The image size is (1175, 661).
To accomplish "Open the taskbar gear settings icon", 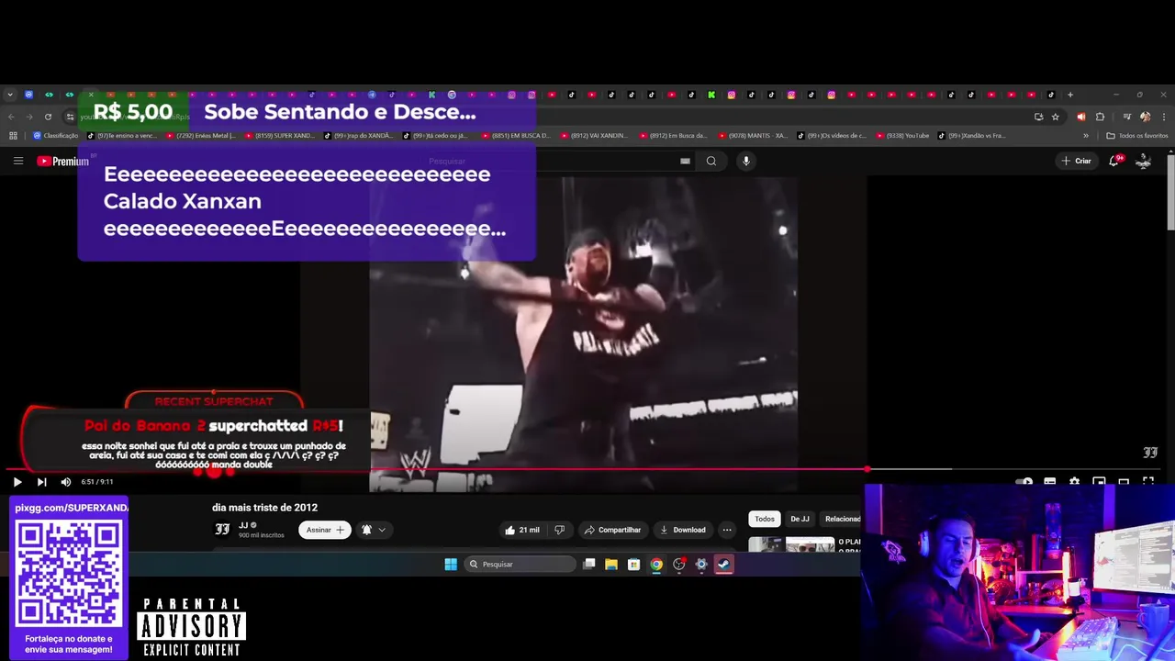I will click(701, 565).
